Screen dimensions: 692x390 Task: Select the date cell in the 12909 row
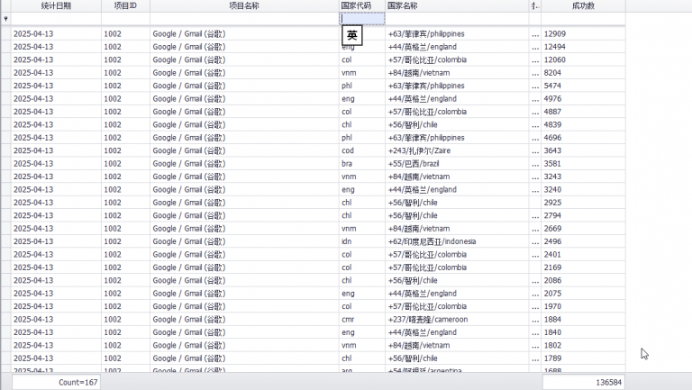(x=56, y=34)
